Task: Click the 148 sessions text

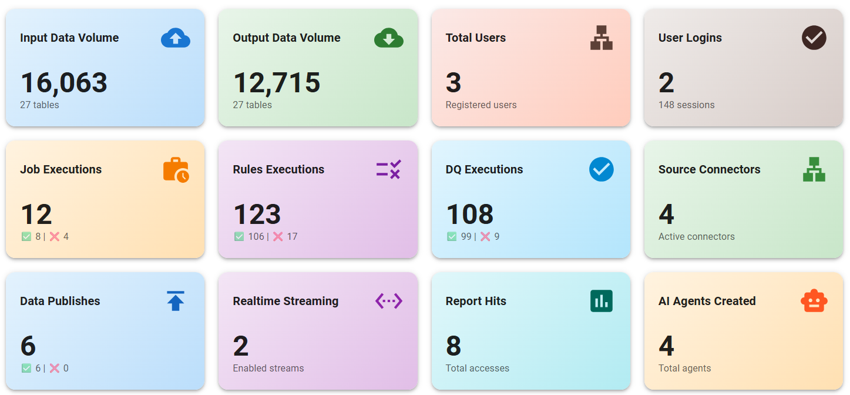Action: click(x=686, y=105)
